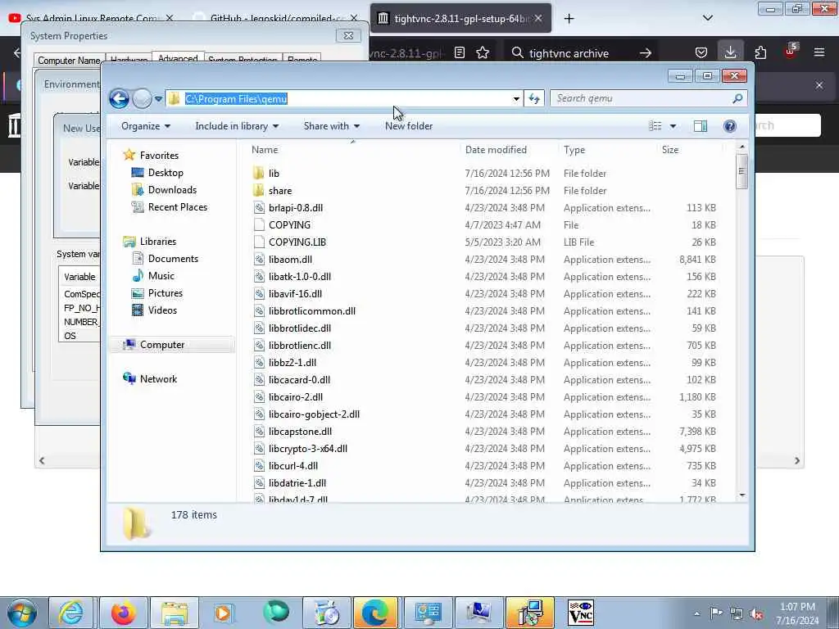Click the Firefox reader view icon

click(x=460, y=52)
